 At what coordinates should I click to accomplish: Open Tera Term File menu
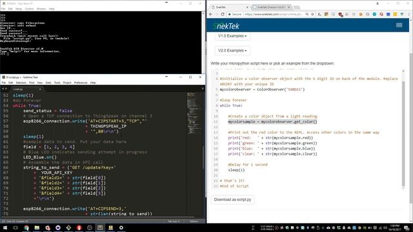[3, 8]
